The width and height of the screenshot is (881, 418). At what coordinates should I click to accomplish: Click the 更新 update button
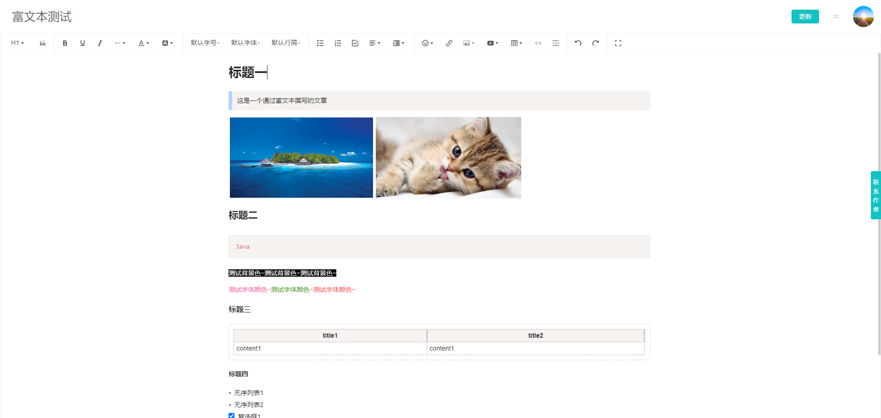pos(805,17)
